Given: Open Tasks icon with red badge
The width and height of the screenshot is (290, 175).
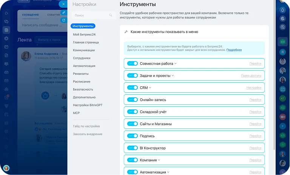Looking at the screenshot, I should point(6,97).
